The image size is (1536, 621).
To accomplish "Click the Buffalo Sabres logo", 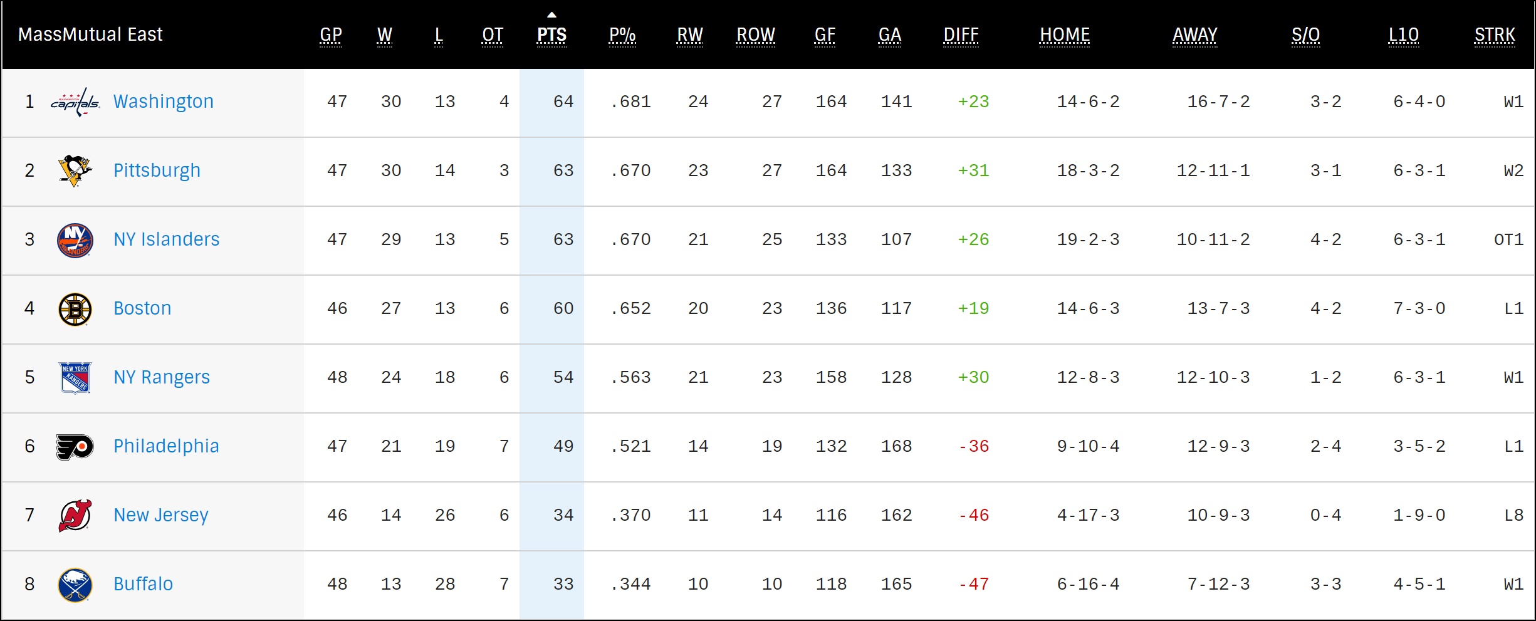I will (75, 585).
